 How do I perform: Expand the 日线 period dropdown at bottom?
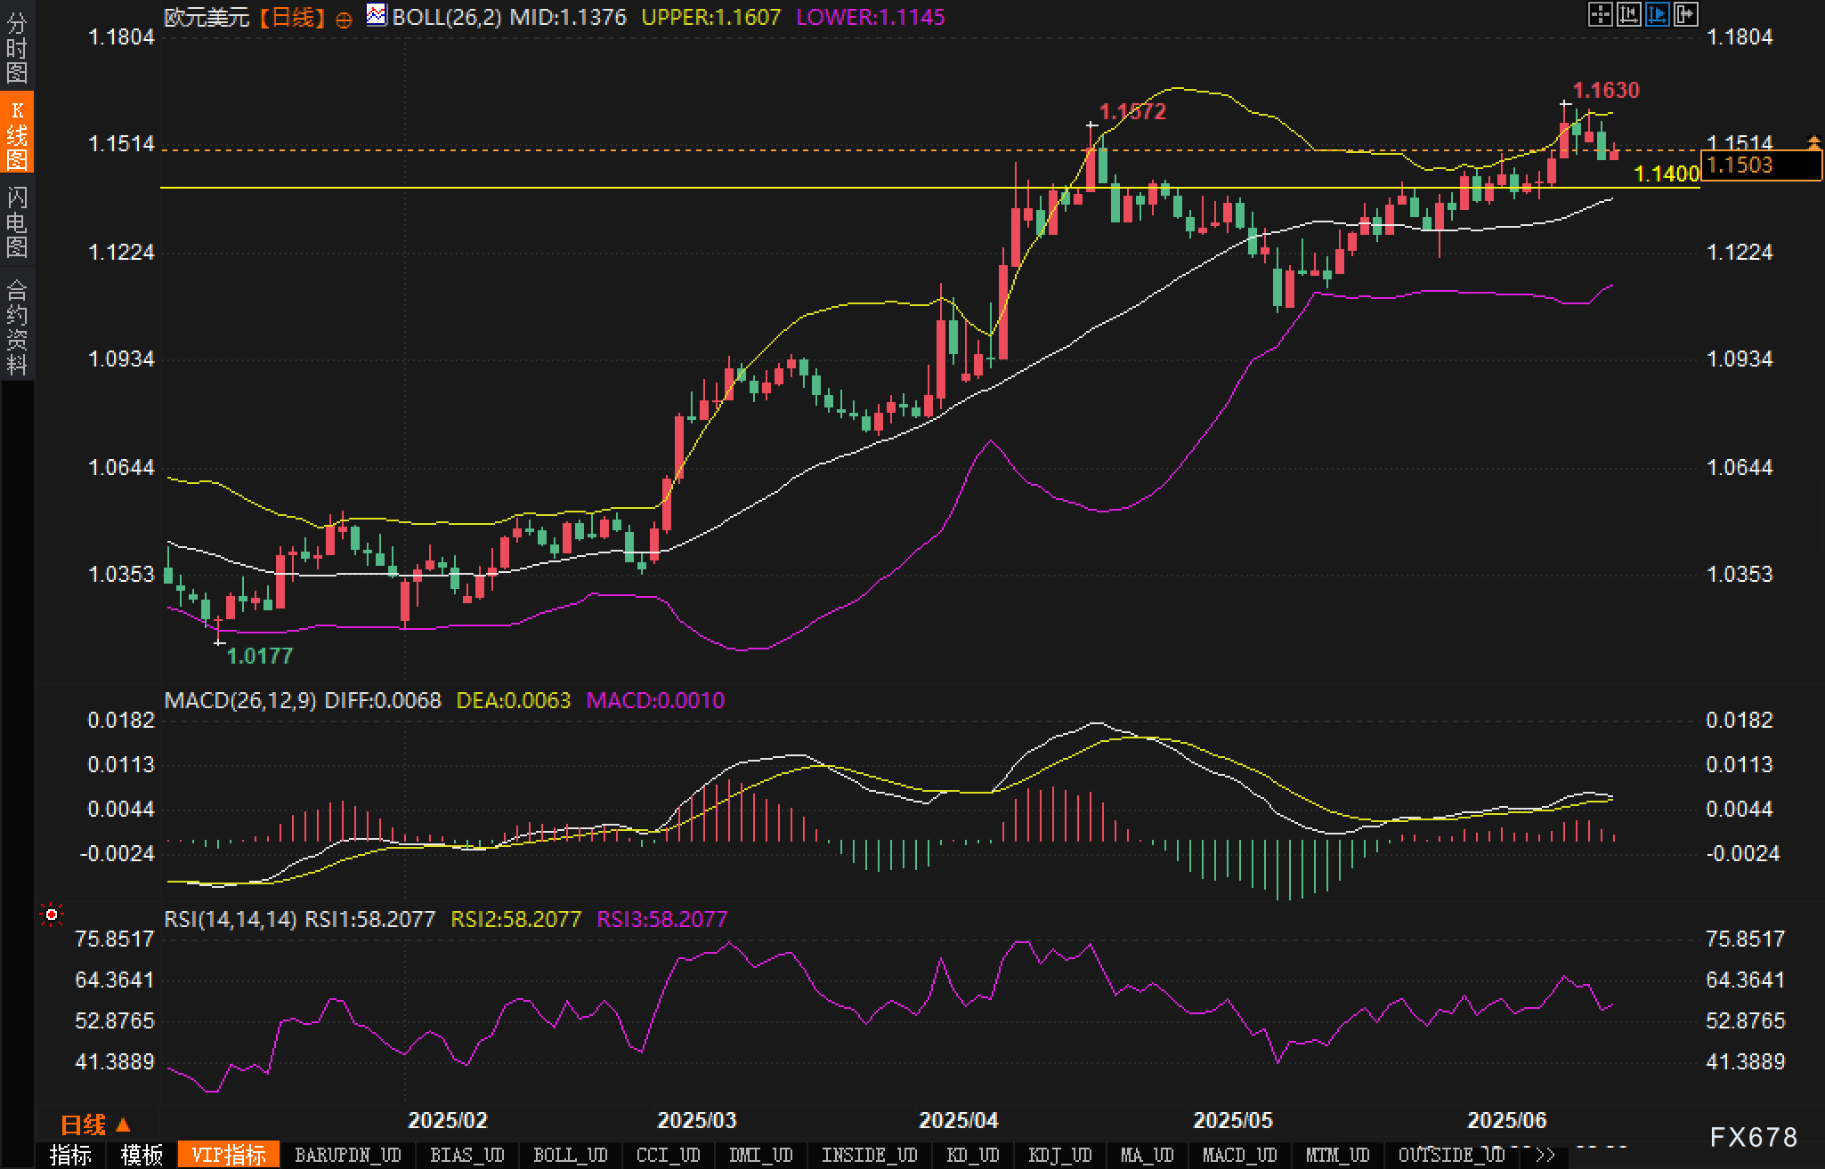click(x=95, y=1125)
